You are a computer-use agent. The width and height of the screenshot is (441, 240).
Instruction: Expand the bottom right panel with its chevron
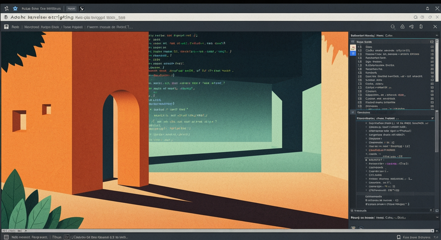click(437, 217)
